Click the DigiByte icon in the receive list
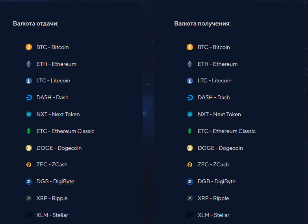Viewport: 308px width, 224px height. pyautogui.click(x=190, y=182)
